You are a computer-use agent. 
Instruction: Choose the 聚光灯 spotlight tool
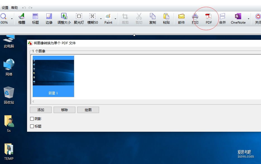click(x=79, y=19)
